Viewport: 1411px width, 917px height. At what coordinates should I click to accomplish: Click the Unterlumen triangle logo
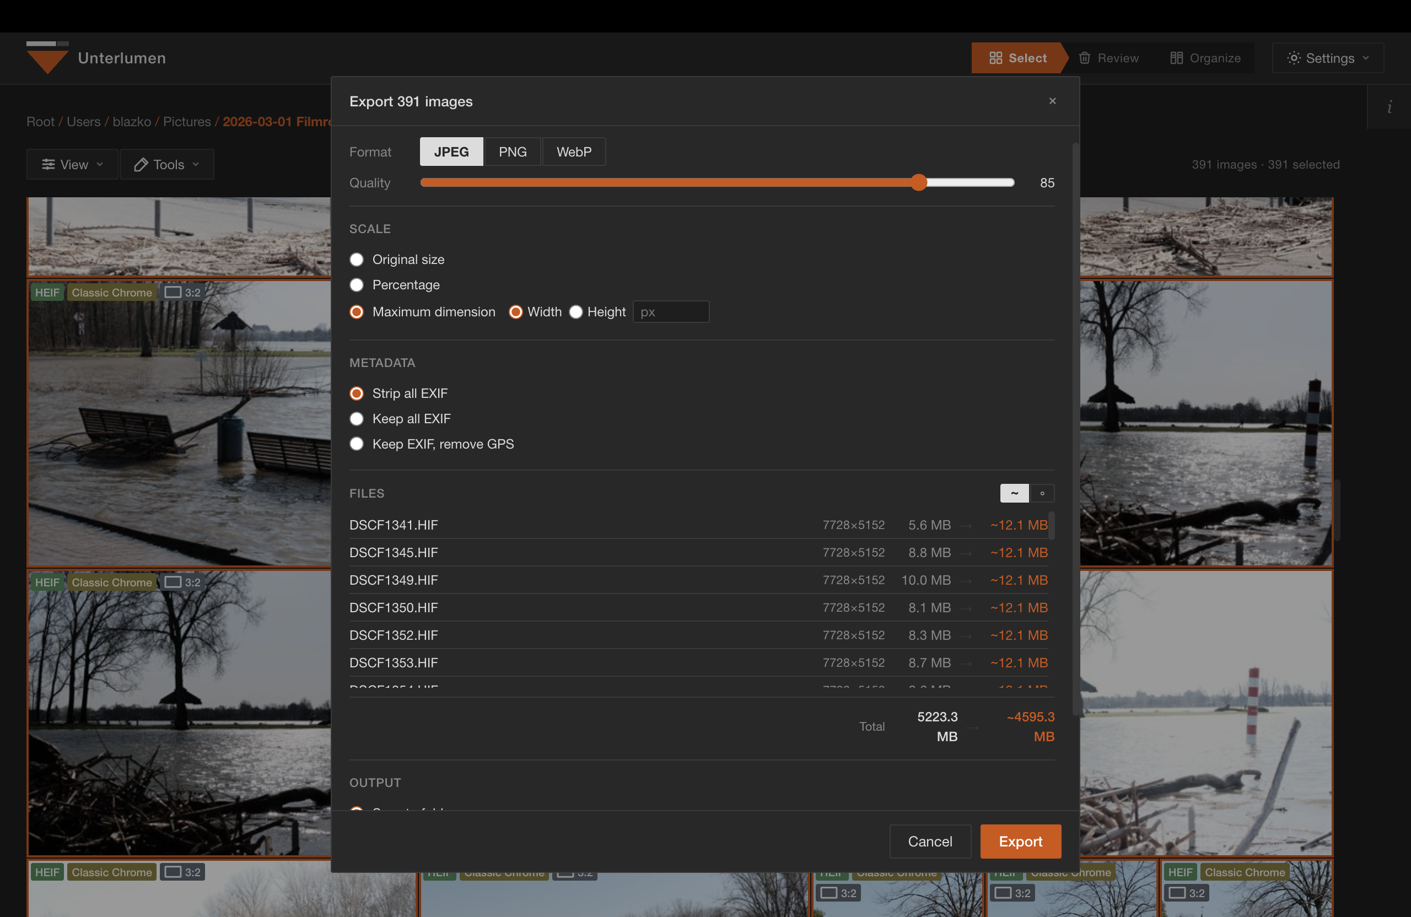(x=47, y=60)
